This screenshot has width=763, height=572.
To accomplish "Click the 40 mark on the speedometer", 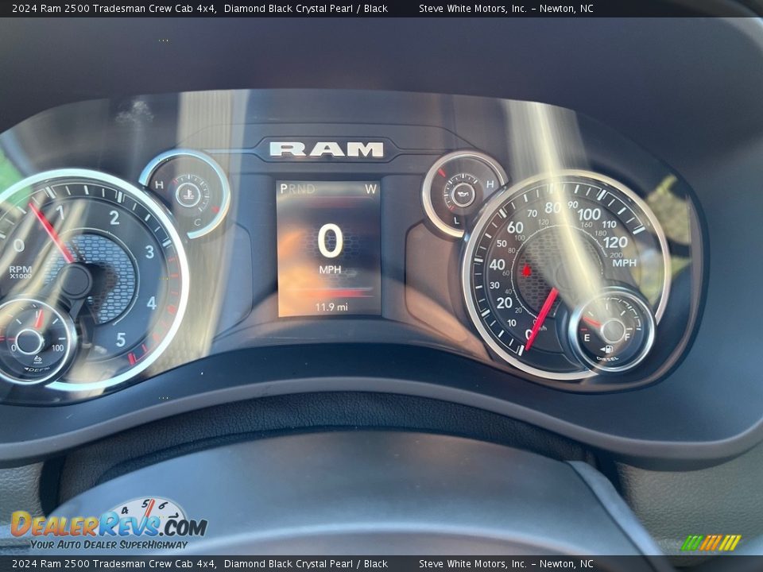I will [497, 265].
